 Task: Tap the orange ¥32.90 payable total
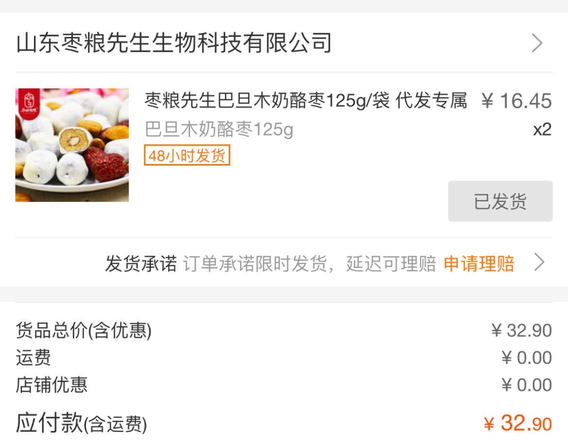click(518, 423)
